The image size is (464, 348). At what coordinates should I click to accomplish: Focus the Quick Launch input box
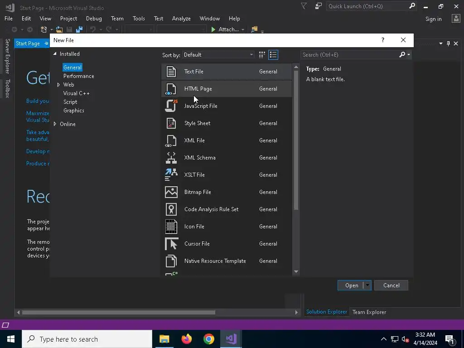pos(367,6)
